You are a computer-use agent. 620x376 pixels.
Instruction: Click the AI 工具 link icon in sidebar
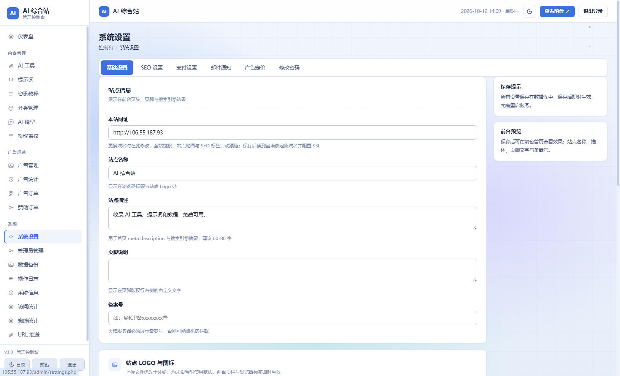11,66
